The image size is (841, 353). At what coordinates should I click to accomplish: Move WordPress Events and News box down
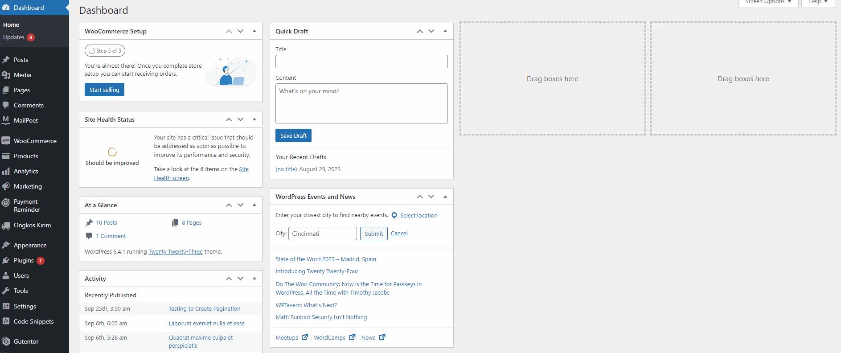tap(431, 197)
